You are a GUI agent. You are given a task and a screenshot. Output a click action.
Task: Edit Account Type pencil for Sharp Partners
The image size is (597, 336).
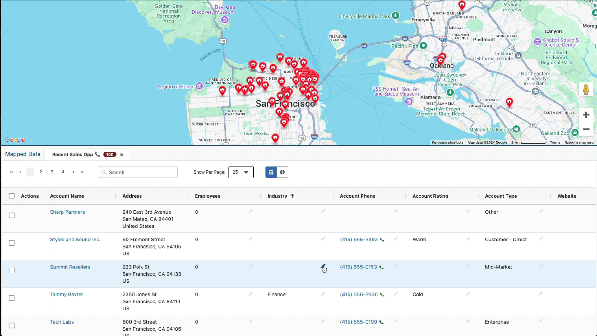click(541, 211)
